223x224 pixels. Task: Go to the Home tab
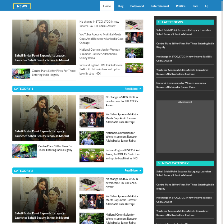(x=107, y=6)
